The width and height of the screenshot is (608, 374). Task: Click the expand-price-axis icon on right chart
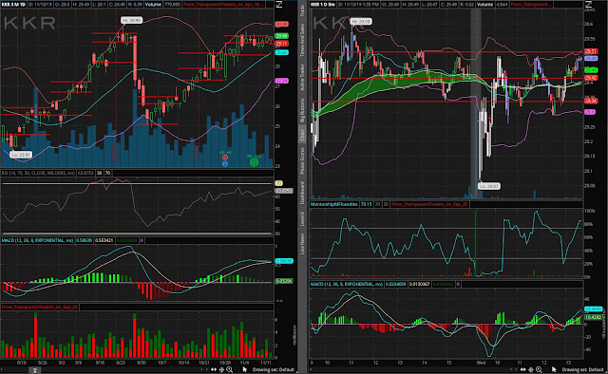(588, 4)
